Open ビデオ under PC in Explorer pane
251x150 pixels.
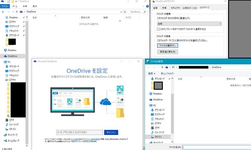12,120
